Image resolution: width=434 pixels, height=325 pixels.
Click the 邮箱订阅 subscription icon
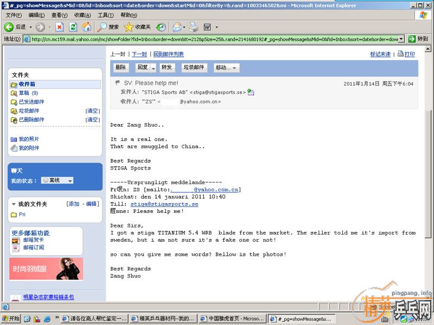pyautogui.click(x=16, y=248)
